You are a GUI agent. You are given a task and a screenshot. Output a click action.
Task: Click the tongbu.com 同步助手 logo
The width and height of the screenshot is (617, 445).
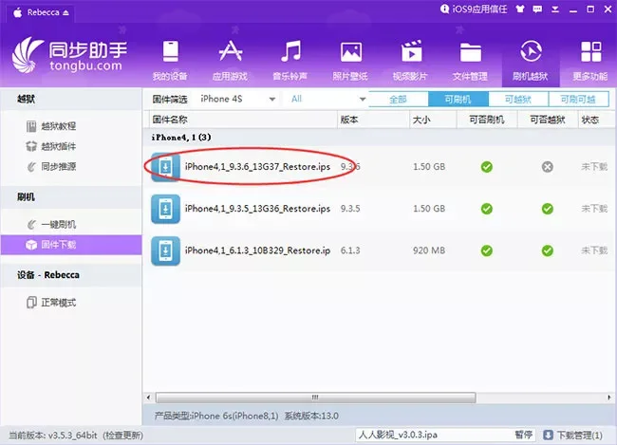pyautogui.click(x=69, y=55)
